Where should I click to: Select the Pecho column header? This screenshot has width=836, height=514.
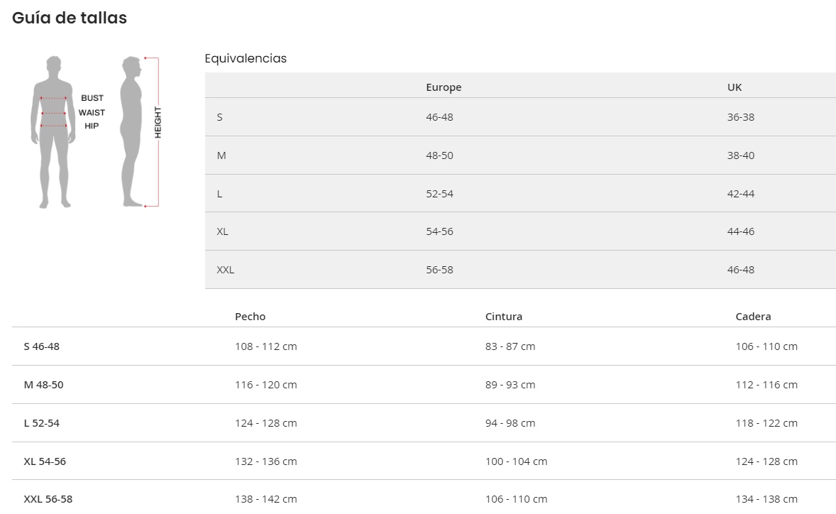[250, 317]
